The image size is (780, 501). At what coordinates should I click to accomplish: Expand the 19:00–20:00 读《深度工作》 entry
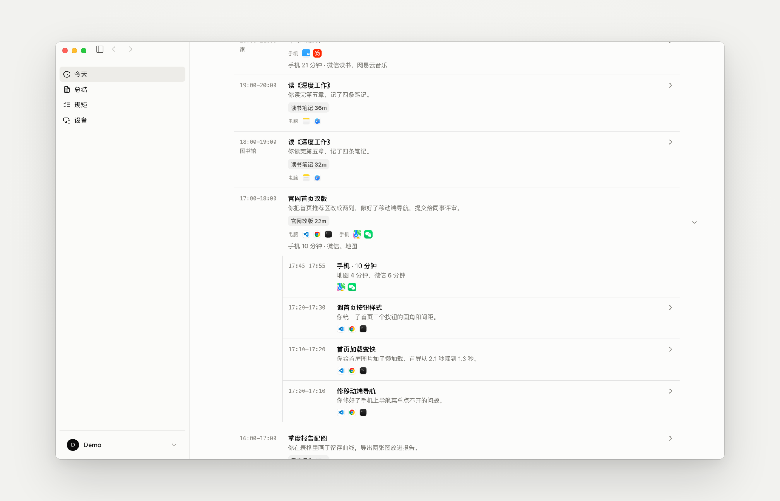coord(671,85)
